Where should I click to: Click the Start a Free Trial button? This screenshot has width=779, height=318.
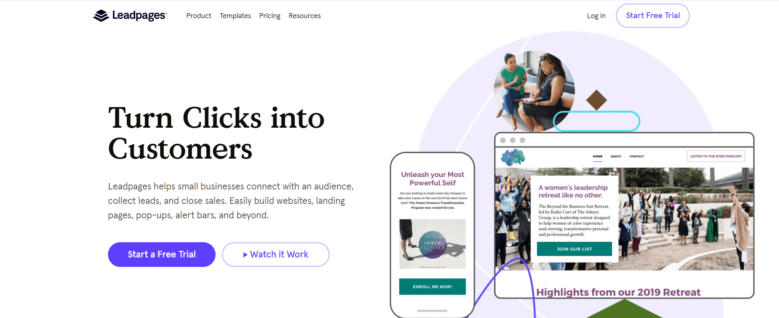(x=162, y=255)
